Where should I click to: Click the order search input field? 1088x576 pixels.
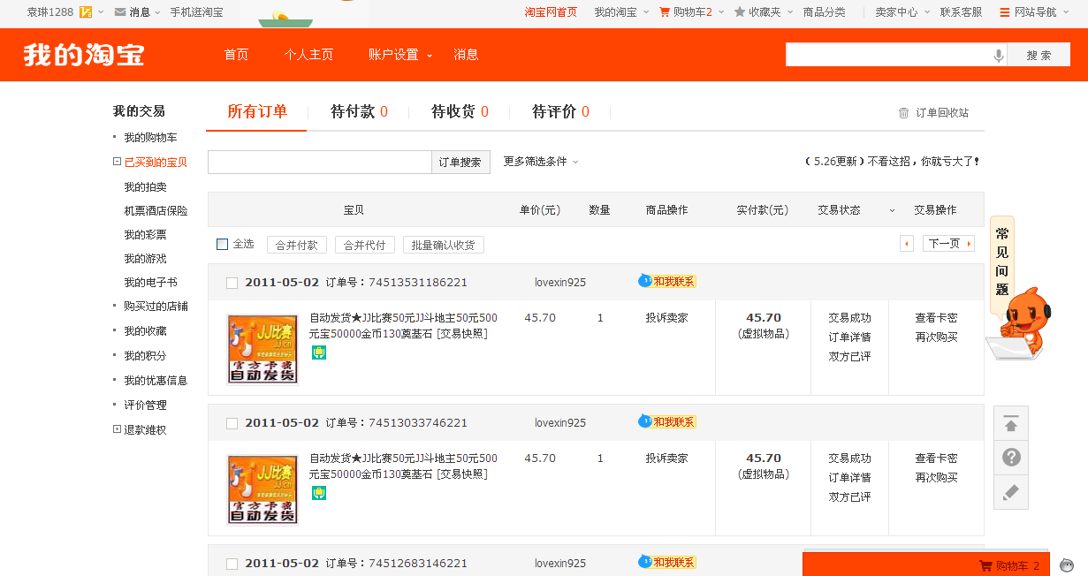[319, 163]
